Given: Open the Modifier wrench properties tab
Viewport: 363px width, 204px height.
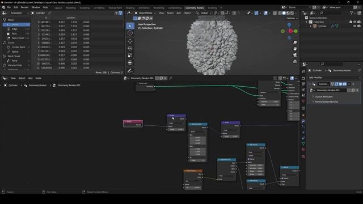Looking at the screenshot, I should point(303,121).
